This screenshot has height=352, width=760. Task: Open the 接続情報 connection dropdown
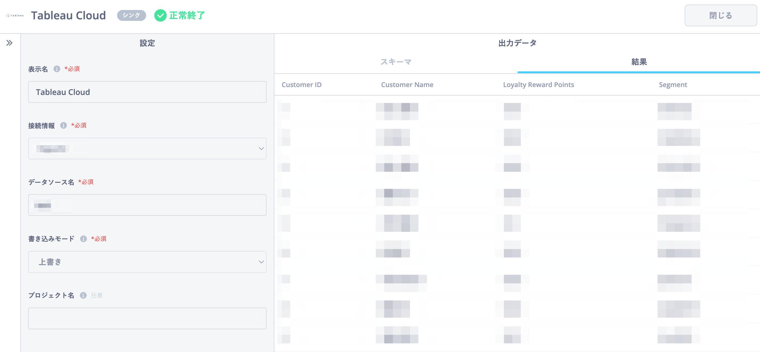pyautogui.click(x=147, y=148)
